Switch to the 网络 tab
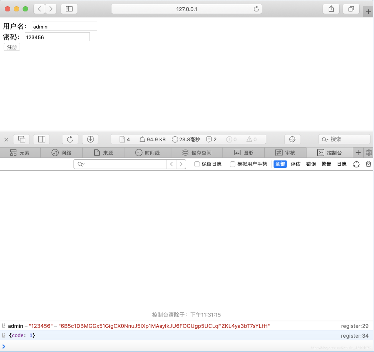The height and width of the screenshot is (352, 374). (62, 153)
